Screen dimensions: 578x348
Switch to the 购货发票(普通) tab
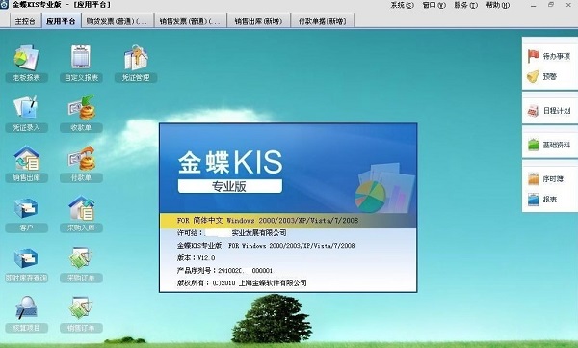coord(117,21)
